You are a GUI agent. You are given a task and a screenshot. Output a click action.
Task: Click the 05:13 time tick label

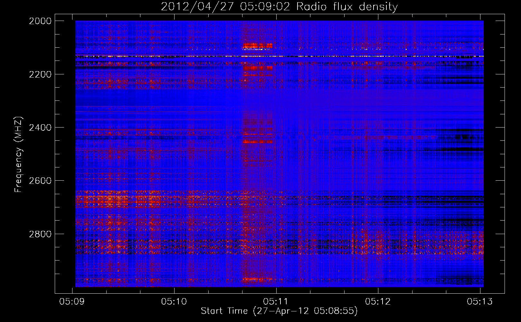pos(480,301)
